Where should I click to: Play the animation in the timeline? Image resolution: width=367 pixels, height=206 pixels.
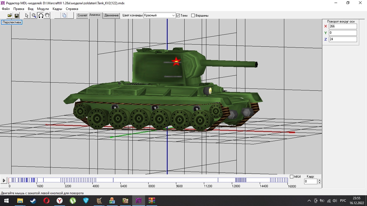4,181
